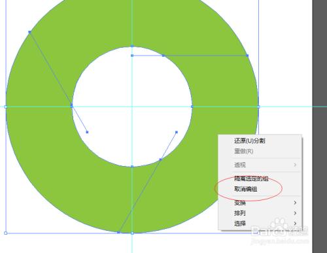This screenshot has height=253, width=327.
Task: Choose 还原(U)分割 in the context menu
Action: 260,141
